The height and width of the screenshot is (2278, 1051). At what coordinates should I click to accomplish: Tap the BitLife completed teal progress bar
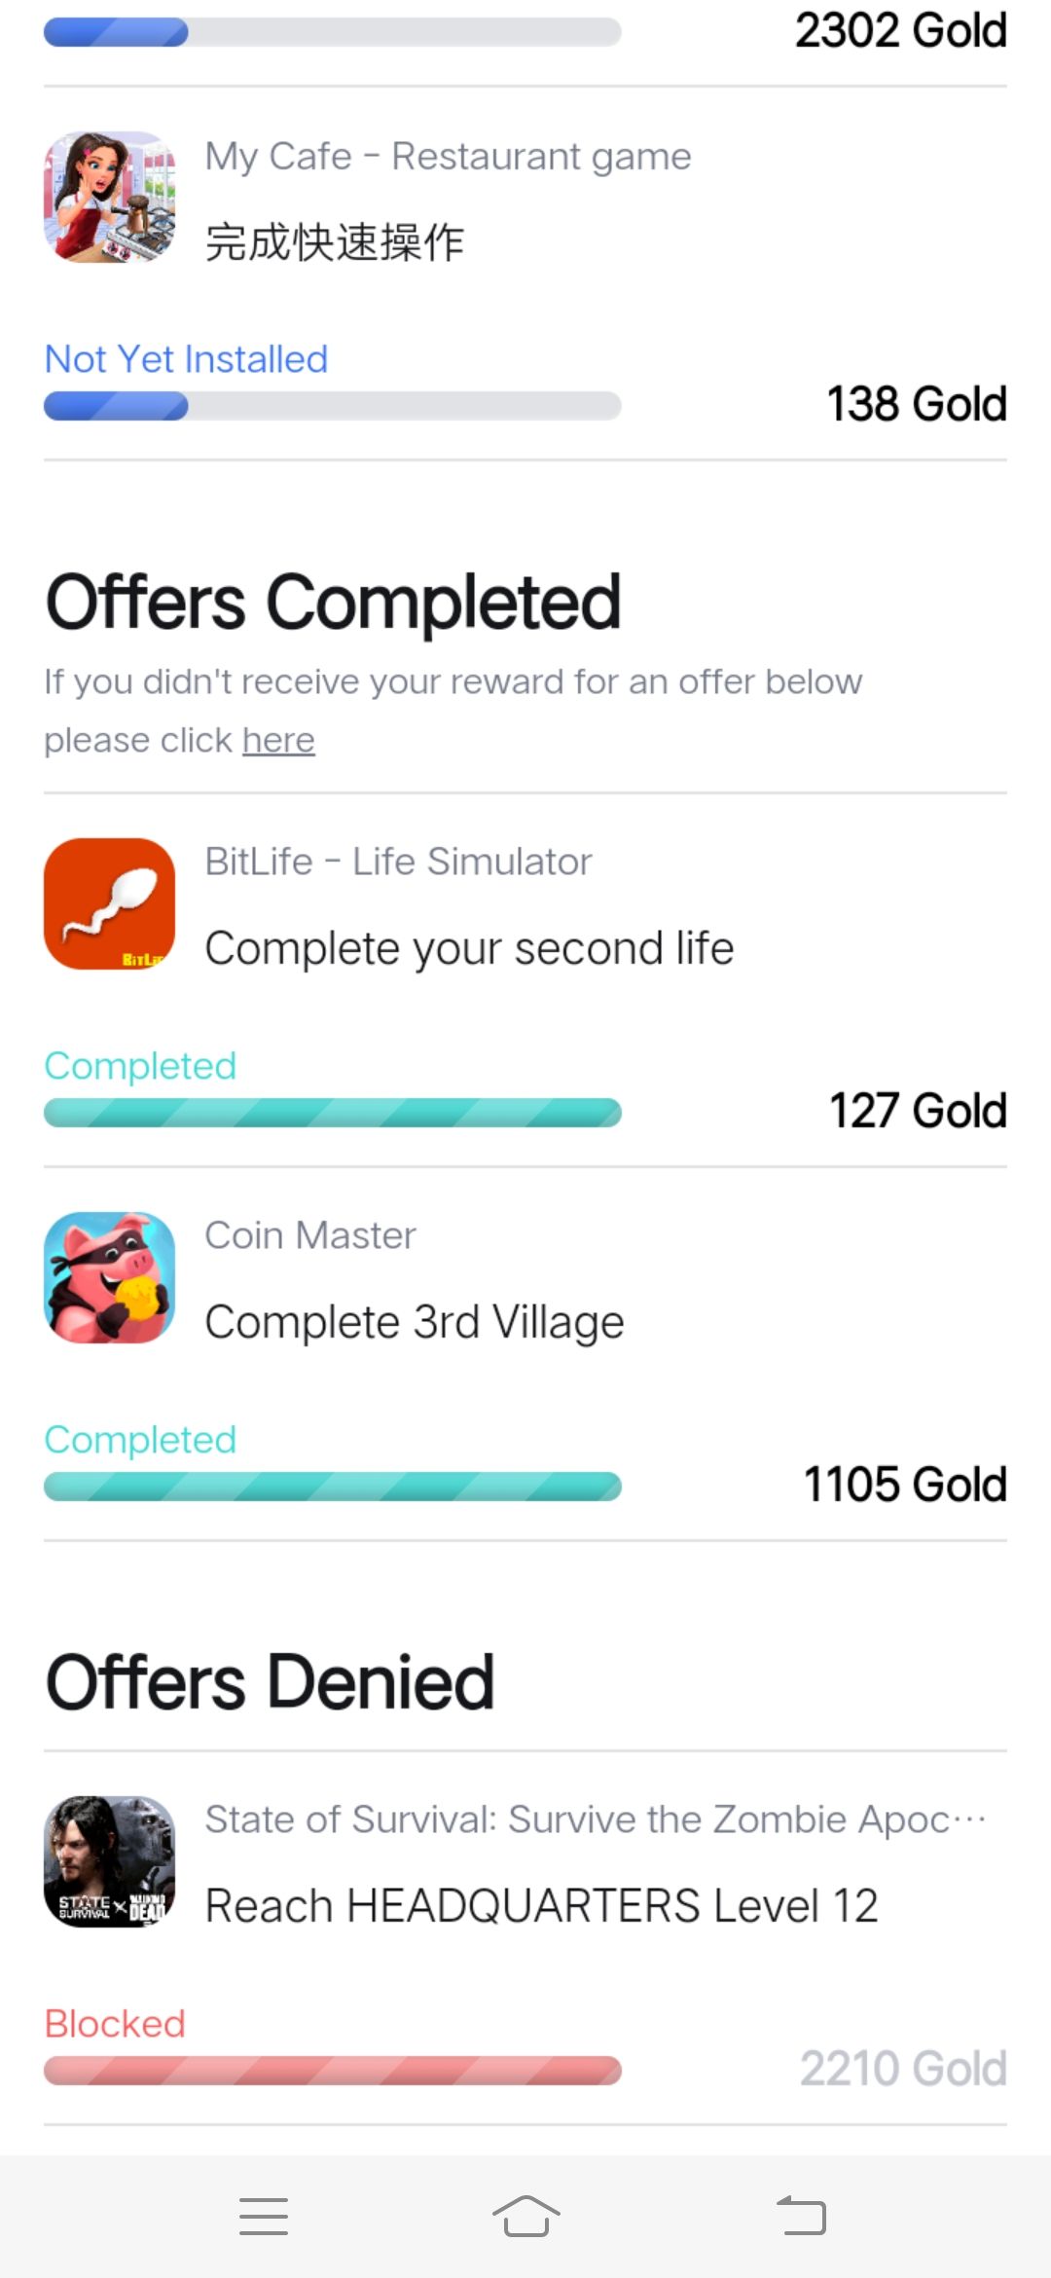tap(332, 1113)
